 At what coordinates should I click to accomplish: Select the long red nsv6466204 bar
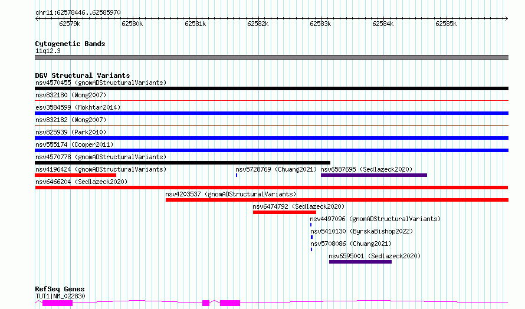point(271,188)
